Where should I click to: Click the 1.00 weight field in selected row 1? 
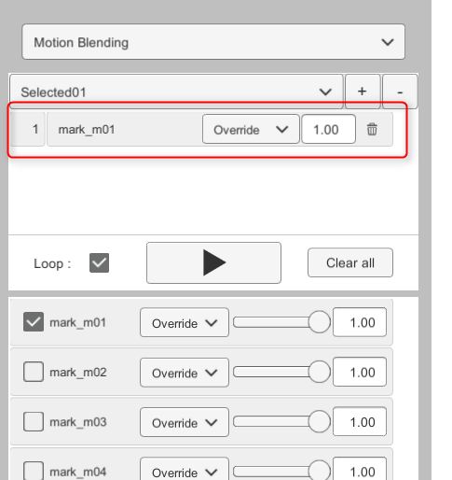tap(328, 129)
